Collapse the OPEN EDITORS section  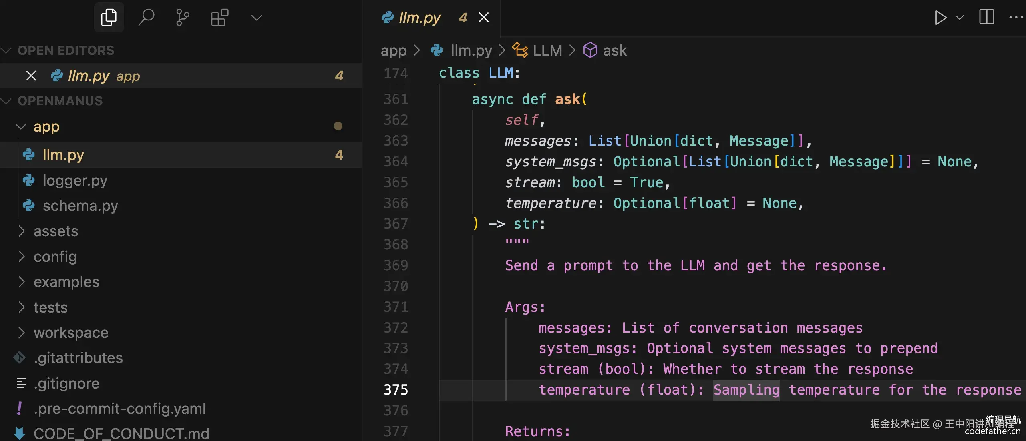coord(6,50)
